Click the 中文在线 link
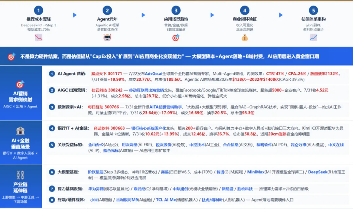The image size is (353, 209). [336, 145]
